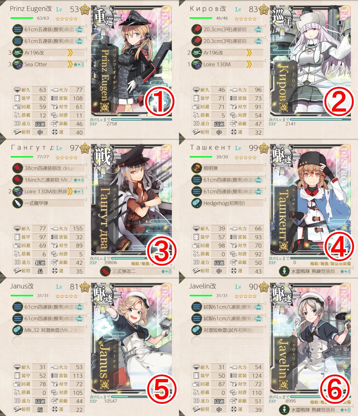Click the red gun icon beside Киров's first 20.3cm(3号)連装砲

click(197, 30)
